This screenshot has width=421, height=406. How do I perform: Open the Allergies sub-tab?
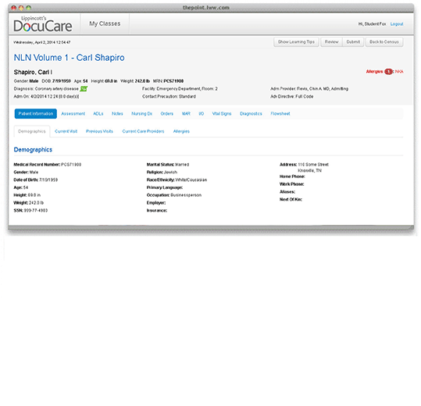click(181, 131)
